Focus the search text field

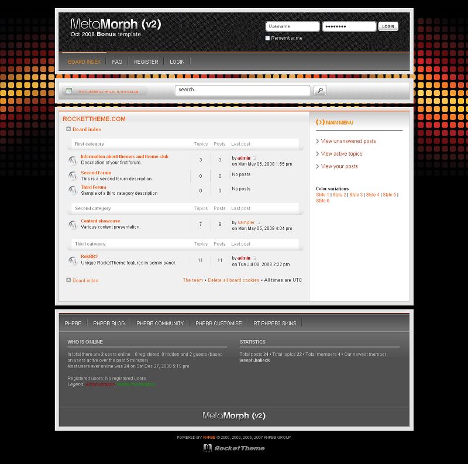click(243, 90)
